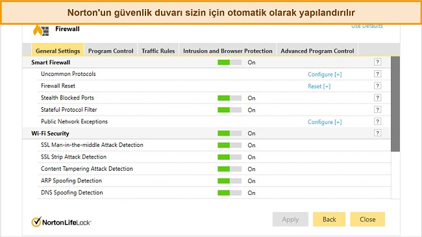Click the DNS Spoofing Detection label
This screenshot has width=422, height=237.
click(x=72, y=193)
